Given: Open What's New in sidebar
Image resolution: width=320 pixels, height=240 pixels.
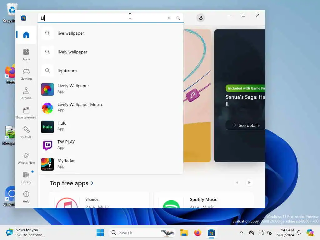Looking at the screenshot, I should pos(26,158).
